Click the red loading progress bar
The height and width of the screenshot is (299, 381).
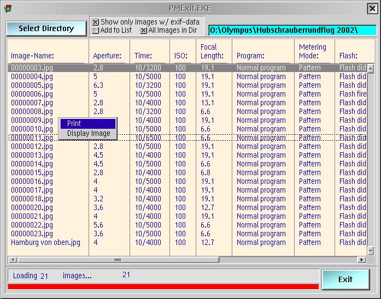tap(163, 286)
